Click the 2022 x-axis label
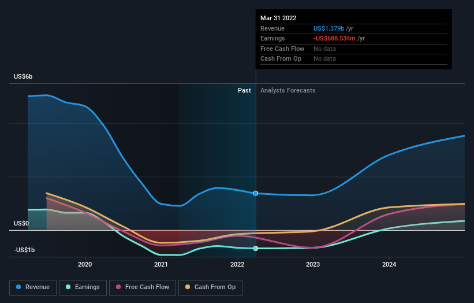Viewport: 474px width, 303px height. pos(237,264)
